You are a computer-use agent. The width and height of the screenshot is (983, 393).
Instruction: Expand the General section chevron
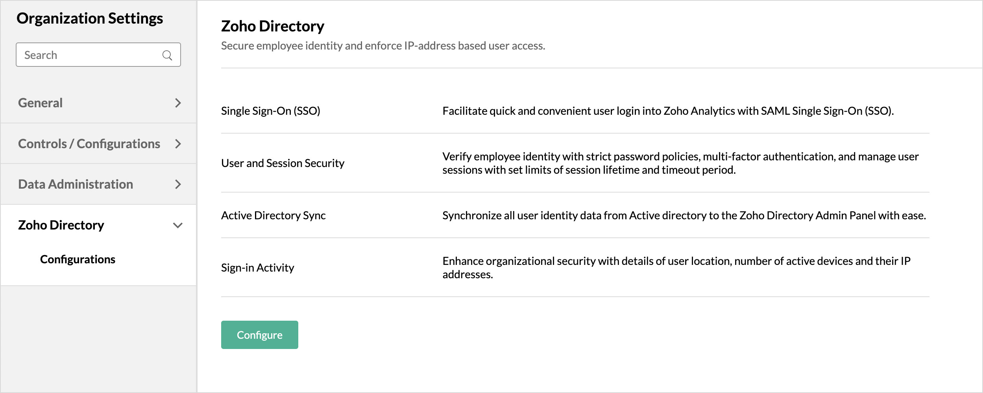[x=178, y=103]
